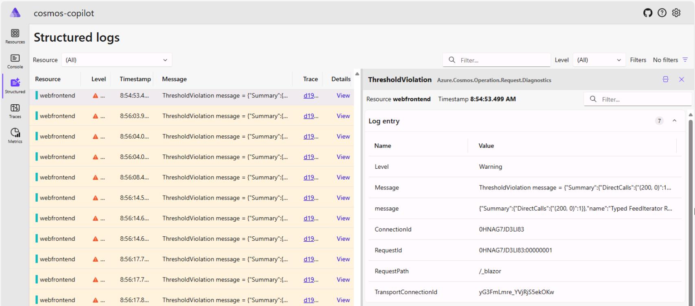
Task: Click the log list scroll-up arrow
Action: click(x=357, y=74)
